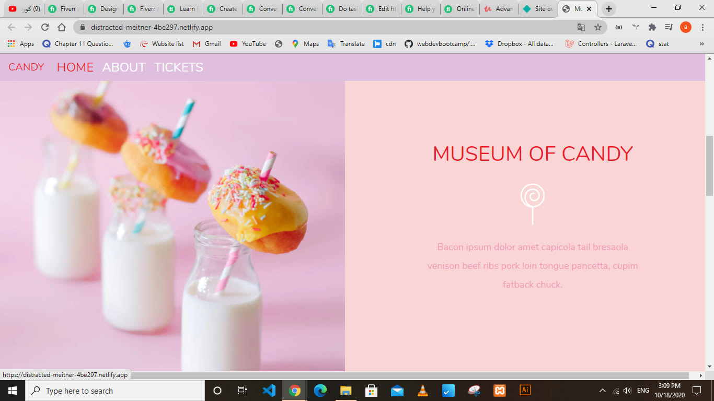Switch to the Help y tab
The height and width of the screenshot is (401, 714).
click(x=421, y=9)
